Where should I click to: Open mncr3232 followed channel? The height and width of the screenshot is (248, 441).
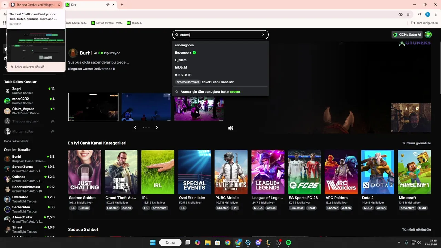[x=29, y=101]
